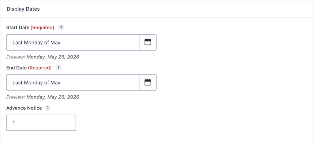The height and width of the screenshot is (142, 313).
Task: Focus the Advance Notice number field
Action: (41, 123)
